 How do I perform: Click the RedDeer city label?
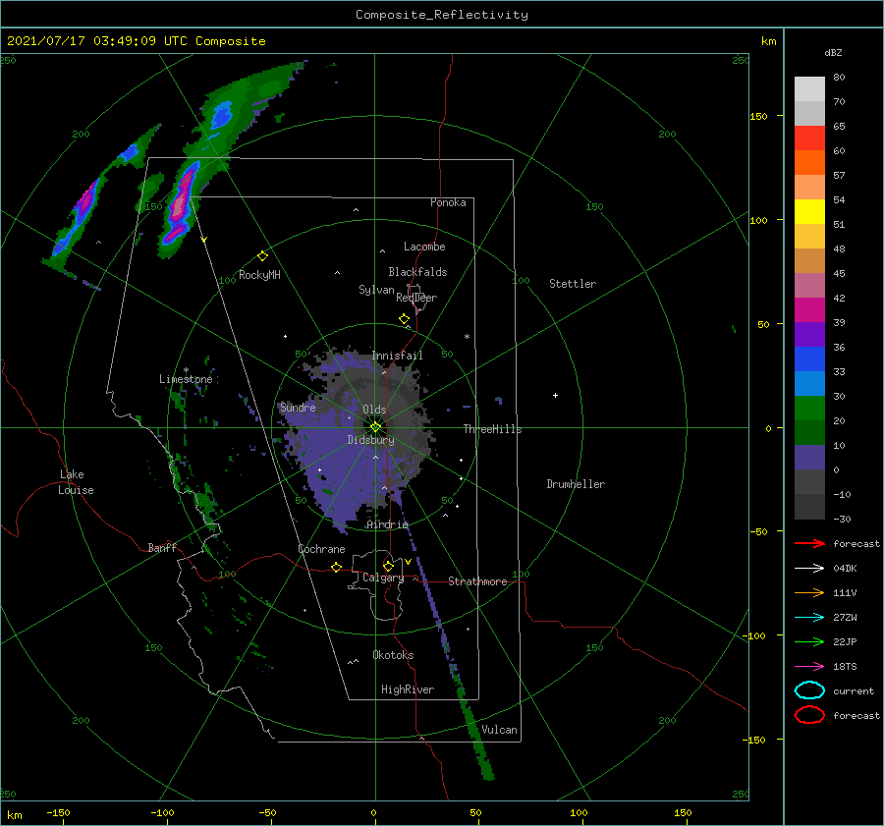coord(416,298)
